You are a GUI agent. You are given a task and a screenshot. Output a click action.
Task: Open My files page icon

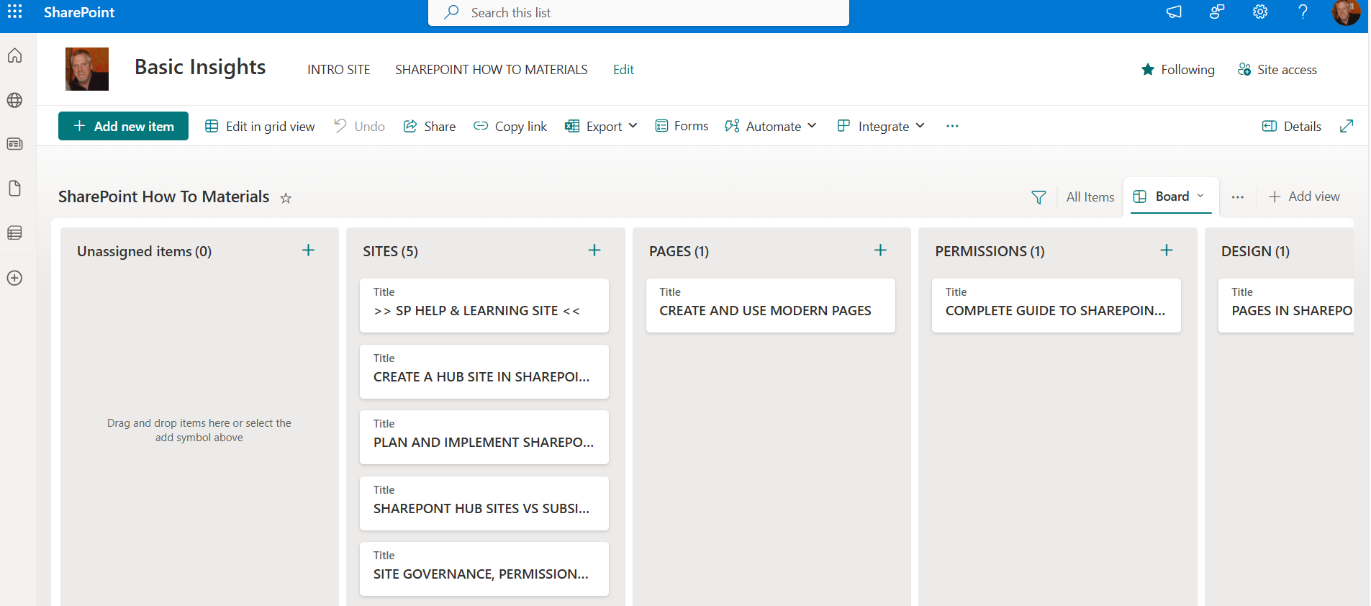click(x=14, y=189)
